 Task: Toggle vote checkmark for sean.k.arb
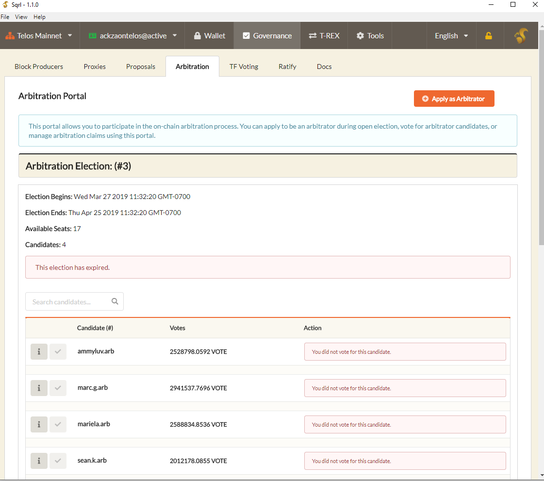[x=58, y=461]
